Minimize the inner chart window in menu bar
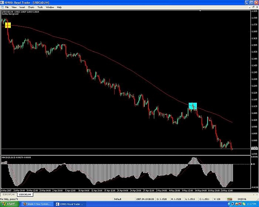The width and height of the screenshot is (259, 207). [x=250, y=7]
